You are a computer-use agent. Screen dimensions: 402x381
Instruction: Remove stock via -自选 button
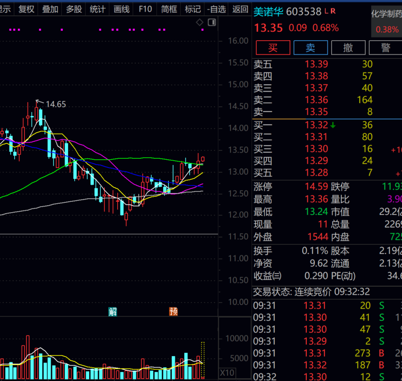(x=217, y=10)
